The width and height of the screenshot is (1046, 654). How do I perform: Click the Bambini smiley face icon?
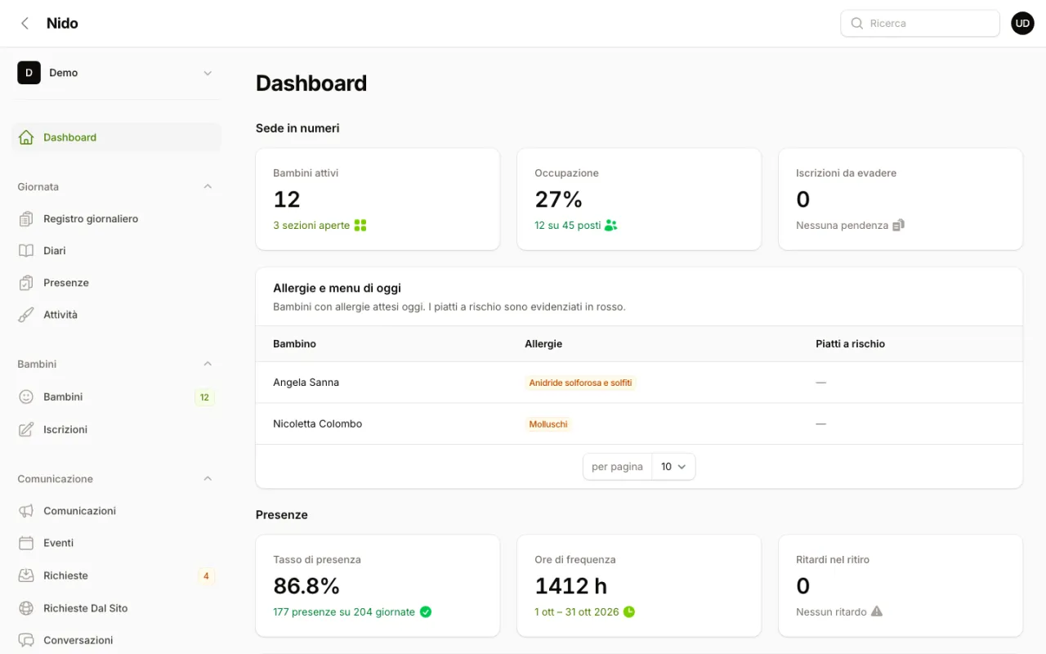[26, 396]
